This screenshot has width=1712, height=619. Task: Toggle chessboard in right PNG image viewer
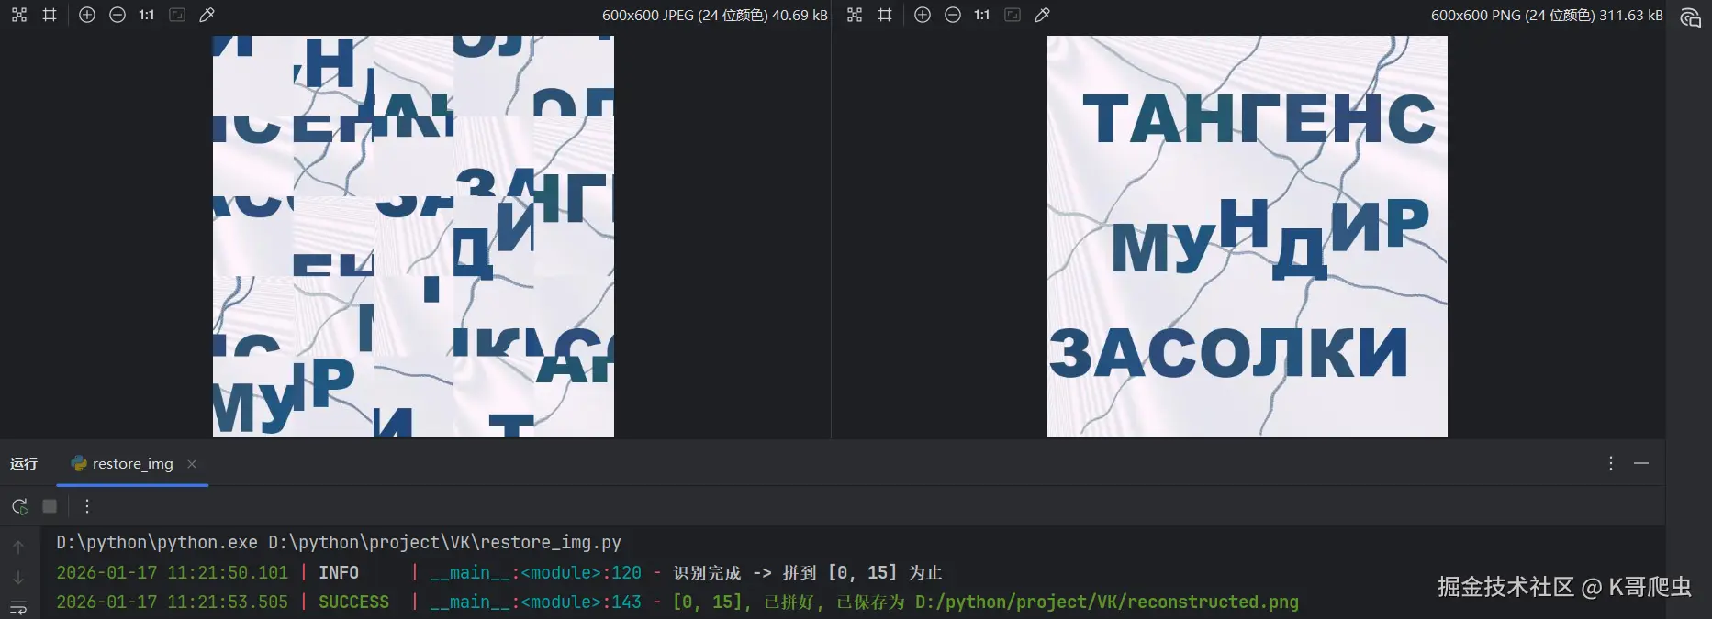(855, 15)
